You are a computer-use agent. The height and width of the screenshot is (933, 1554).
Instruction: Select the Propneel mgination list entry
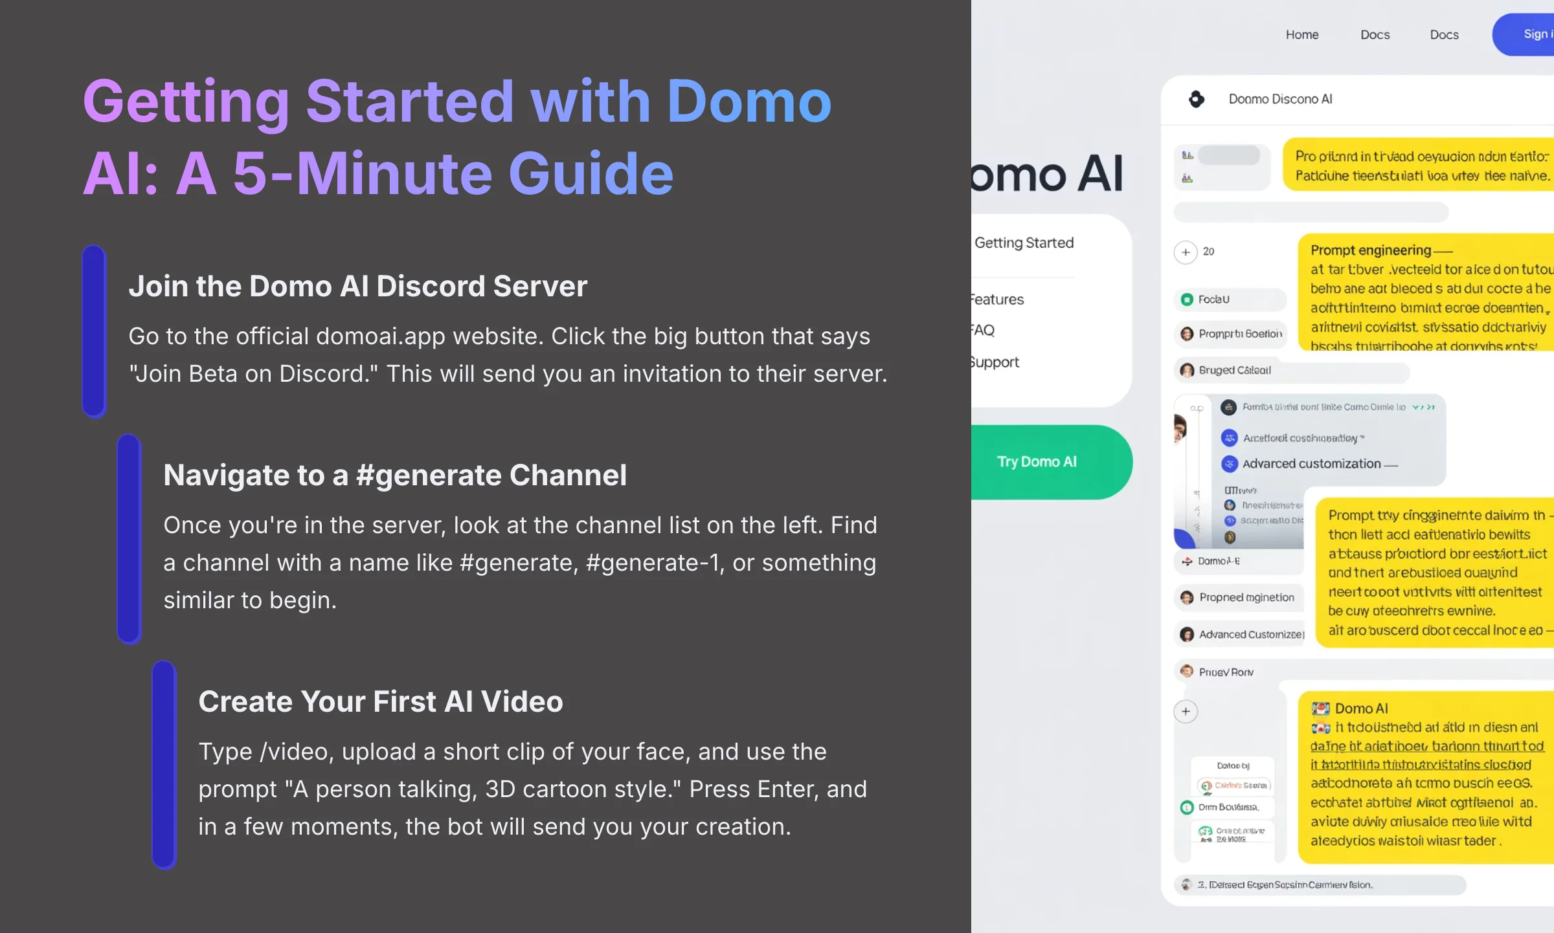pos(1238,597)
